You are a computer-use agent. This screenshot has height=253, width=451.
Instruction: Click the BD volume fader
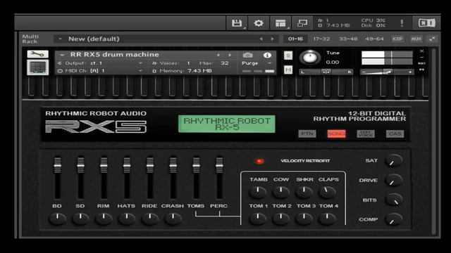pyautogui.click(x=58, y=165)
